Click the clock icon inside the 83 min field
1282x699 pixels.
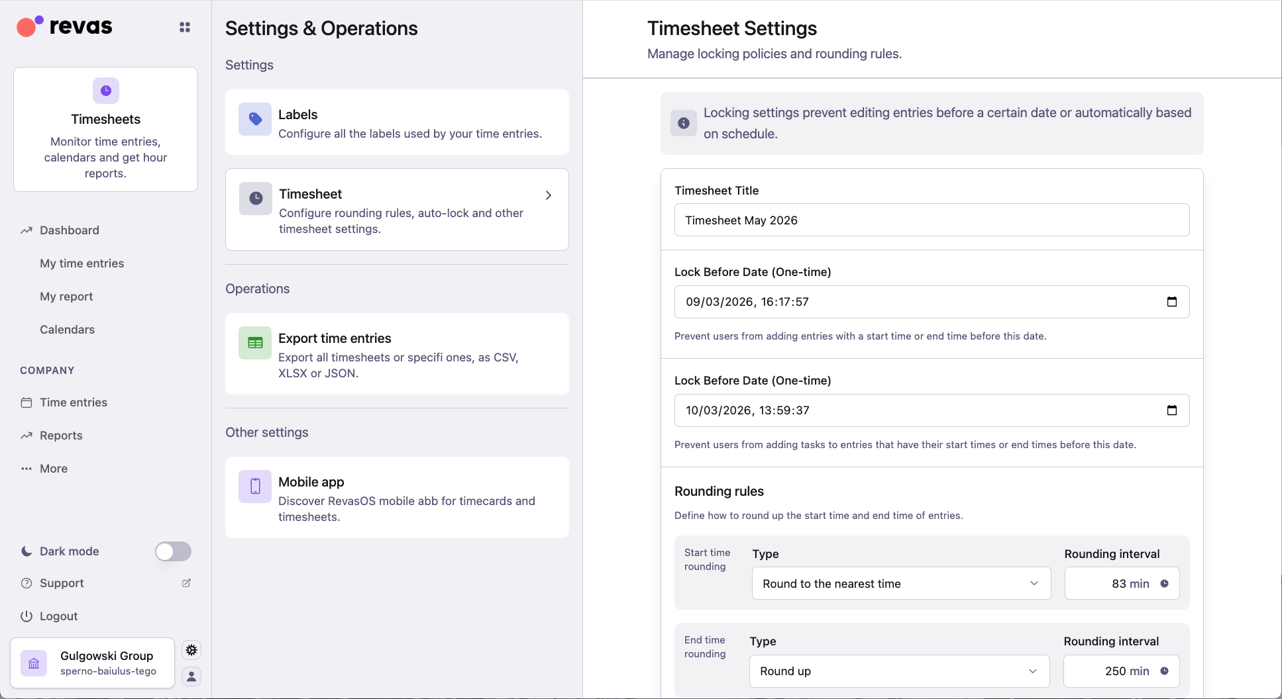coord(1165,583)
